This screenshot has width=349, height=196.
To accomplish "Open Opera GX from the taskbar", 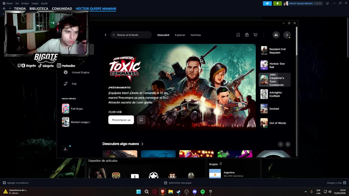I will pos(155,192).
